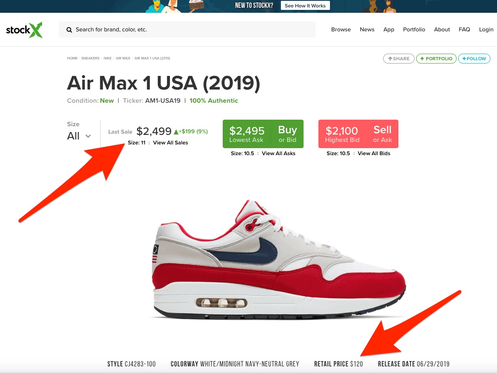Add sneaker to Portfolio with plus button
This screenshot has height=373, width=497.
(x=436, y=59)
